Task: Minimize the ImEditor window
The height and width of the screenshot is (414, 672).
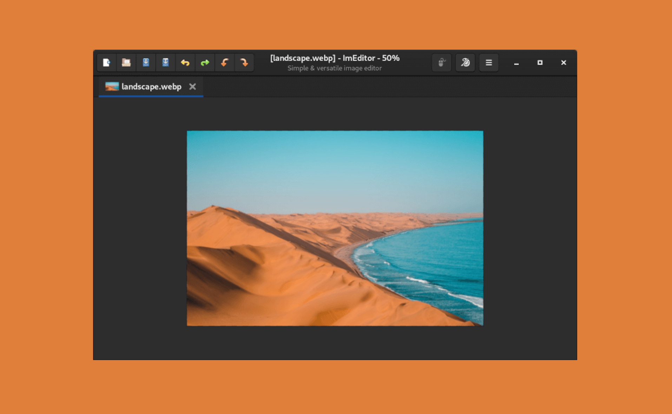Action: [x=516, y=63]
